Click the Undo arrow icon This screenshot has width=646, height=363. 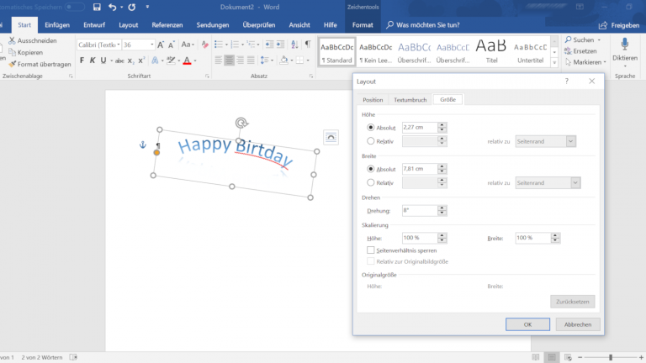tap(113, 7)
